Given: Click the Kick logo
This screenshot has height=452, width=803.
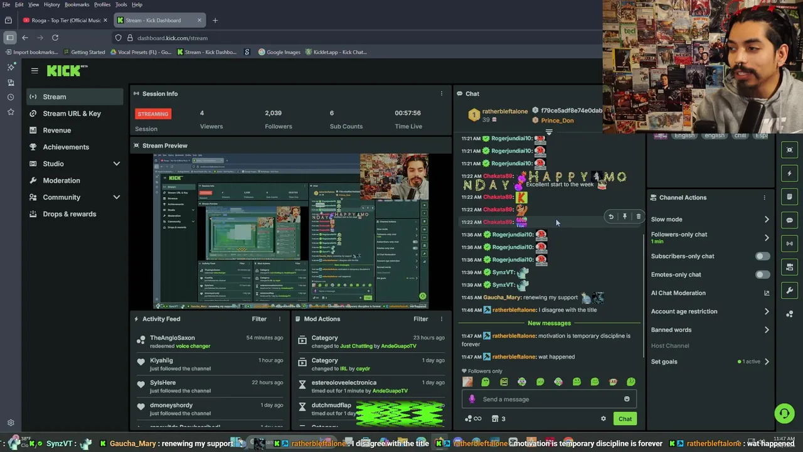Looking at the screenshot, I should [67, 71].
